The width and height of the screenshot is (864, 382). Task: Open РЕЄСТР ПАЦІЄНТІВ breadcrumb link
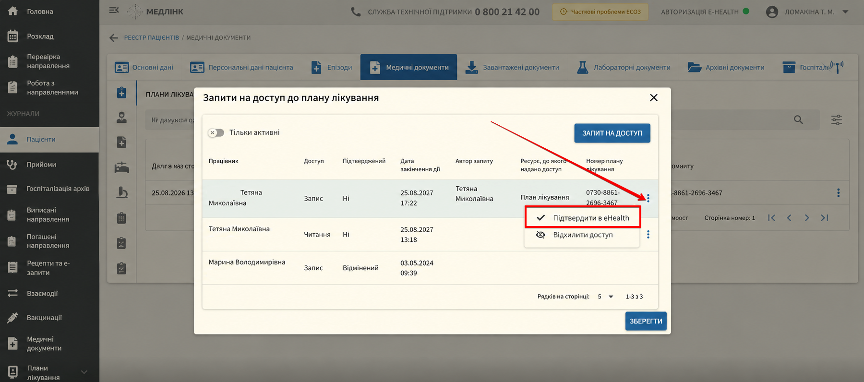[x=152, y=38]
